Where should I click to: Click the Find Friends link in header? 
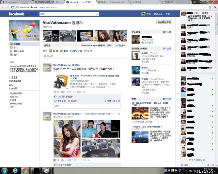[x=158, y=14]
